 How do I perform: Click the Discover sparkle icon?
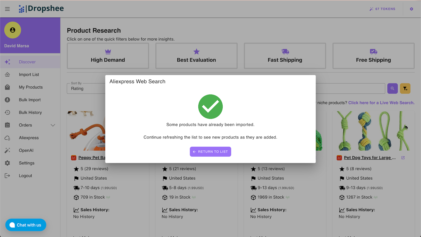pyautogui.click(x=7, y=62)
